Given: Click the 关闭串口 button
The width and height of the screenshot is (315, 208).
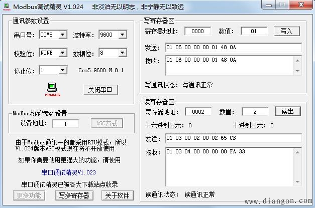Looking at the screenshot, I should [x=100, y=90].
